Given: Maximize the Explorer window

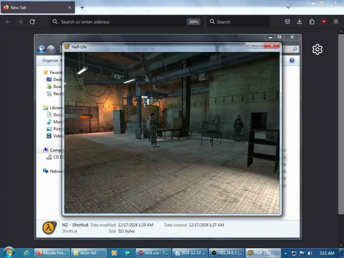Looking at the screenshot, I should (x=279, y=37).
